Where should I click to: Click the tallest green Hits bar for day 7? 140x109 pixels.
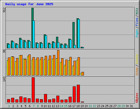pos(33,28)
